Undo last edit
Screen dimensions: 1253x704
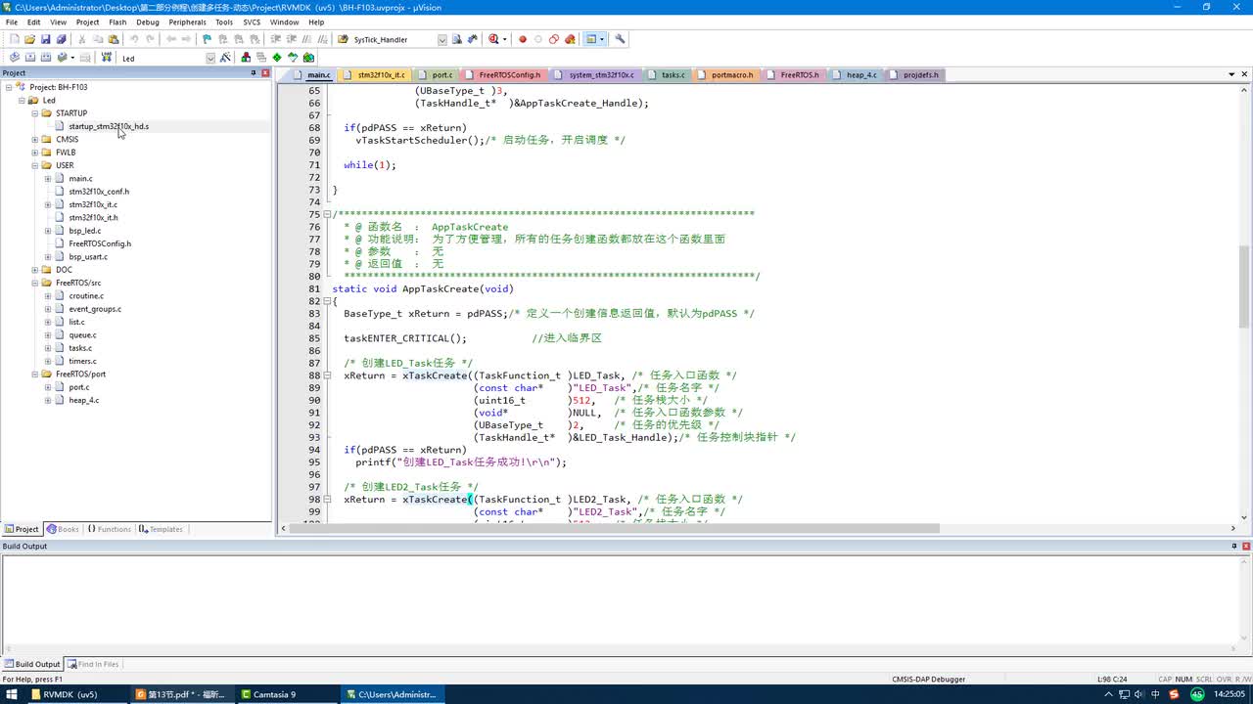tap(134, 39)
